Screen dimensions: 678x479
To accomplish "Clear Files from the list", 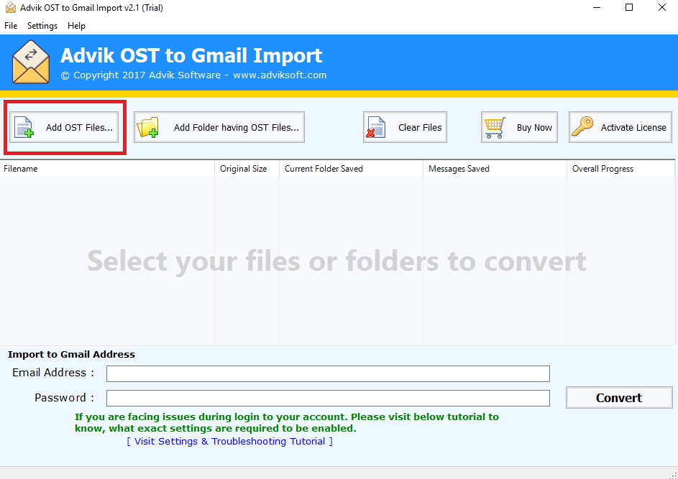I will (406, 127).
